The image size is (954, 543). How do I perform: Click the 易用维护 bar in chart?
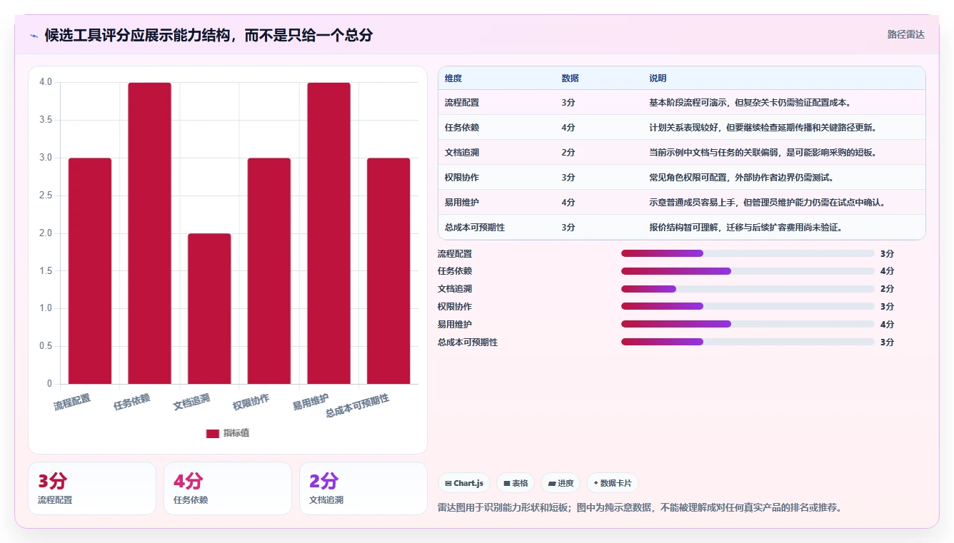coord(329,233)
